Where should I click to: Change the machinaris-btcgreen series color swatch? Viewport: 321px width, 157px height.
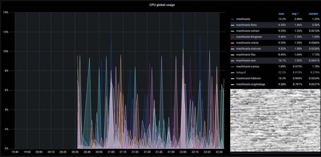pyautogui.click(x=232, y=37)
